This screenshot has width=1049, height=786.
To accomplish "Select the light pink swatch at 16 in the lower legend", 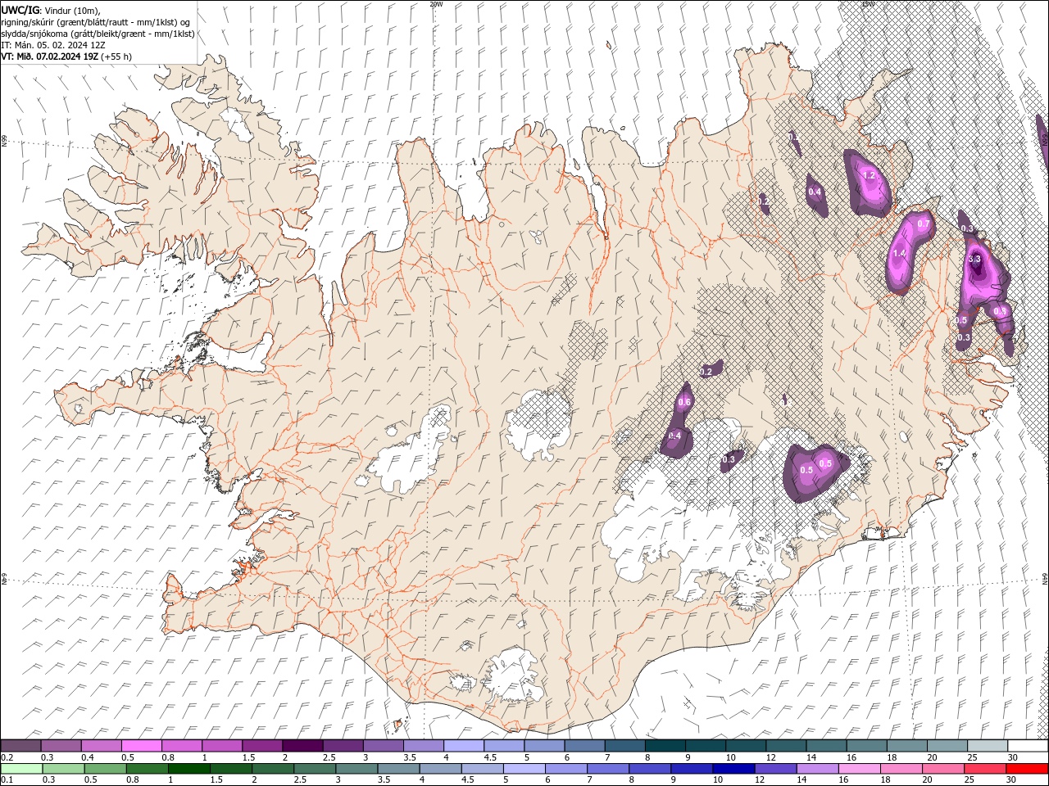I will [x=860, y=769].
